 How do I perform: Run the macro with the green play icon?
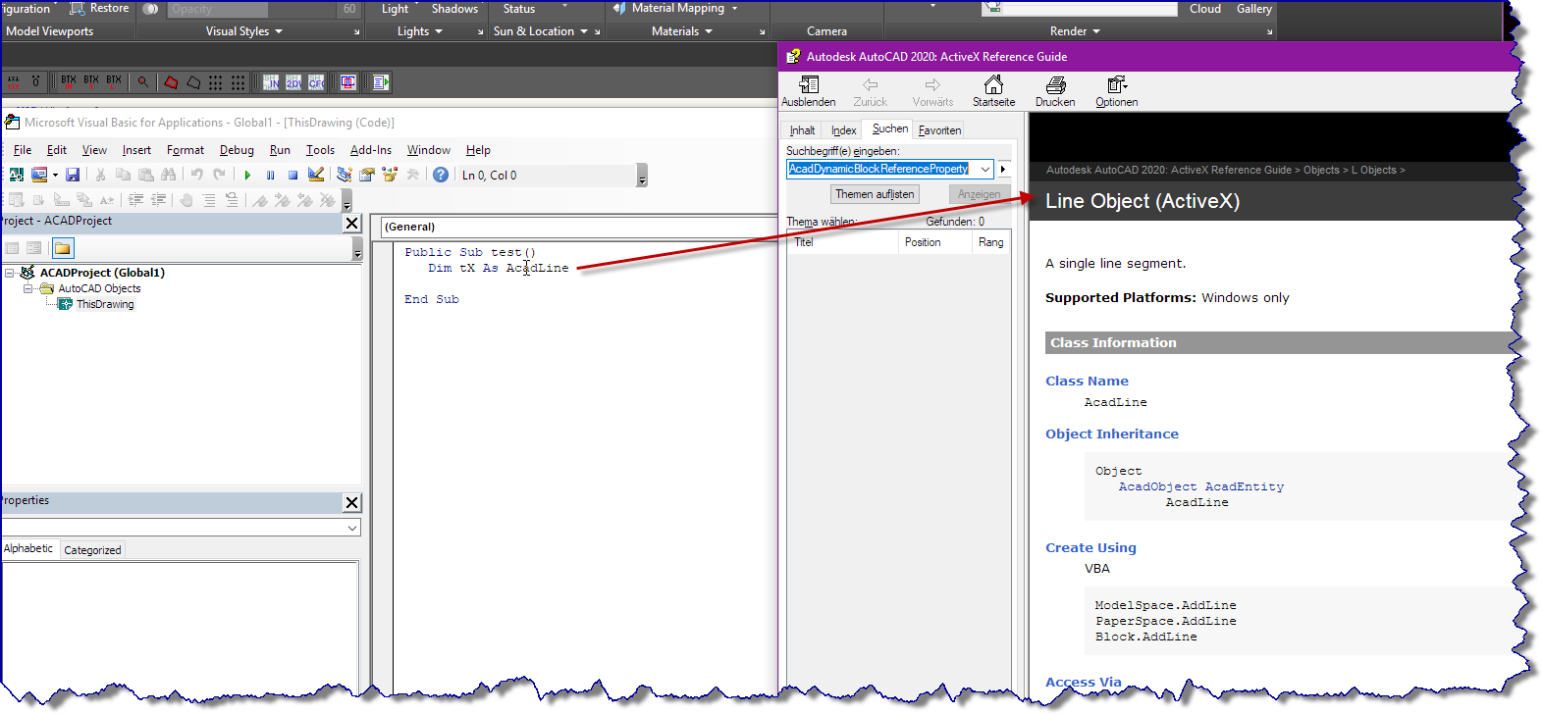click(247, 175)
